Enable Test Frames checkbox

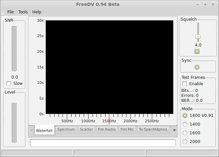click(185, 84)
